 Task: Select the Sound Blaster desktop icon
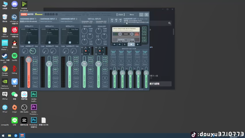[5, 45]
